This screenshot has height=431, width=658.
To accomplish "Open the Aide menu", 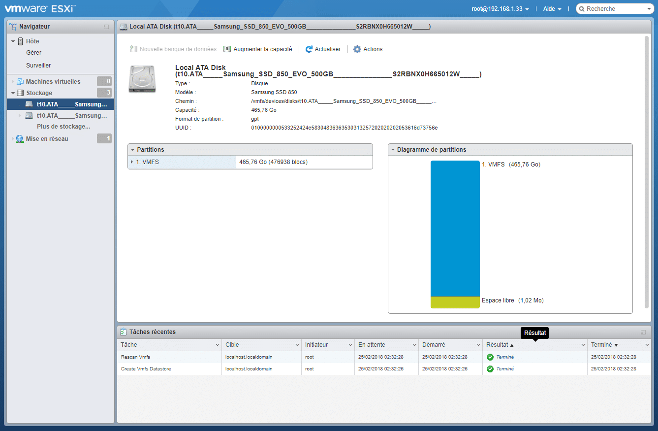I will pyautogui.click(x=552, y=9).
